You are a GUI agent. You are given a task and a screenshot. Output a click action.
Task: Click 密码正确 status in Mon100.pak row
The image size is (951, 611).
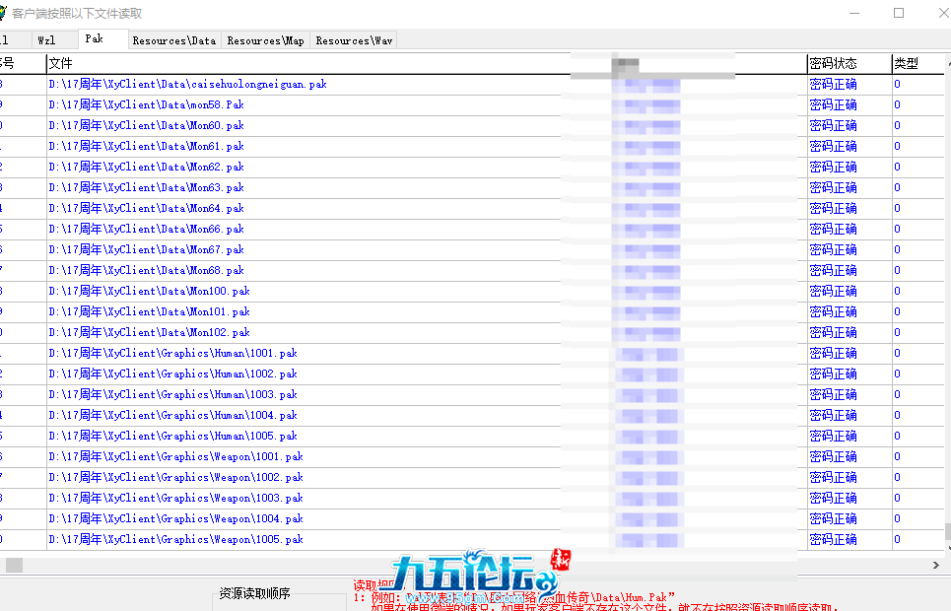833,291
